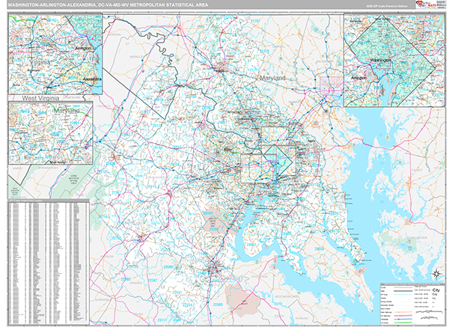
Task: Open the Washington DC inset map
Action: [391, 53]
